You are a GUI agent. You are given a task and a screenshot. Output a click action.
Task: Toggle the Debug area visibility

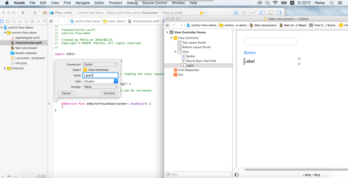(270, 13)
